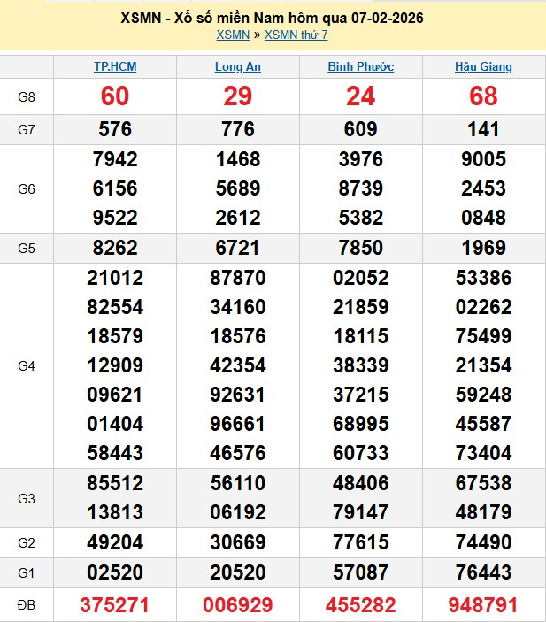Image resolution: width=546 pixels, height=622 pixels.
Task: Select the G2 number 49204
Action: (115, 543)
